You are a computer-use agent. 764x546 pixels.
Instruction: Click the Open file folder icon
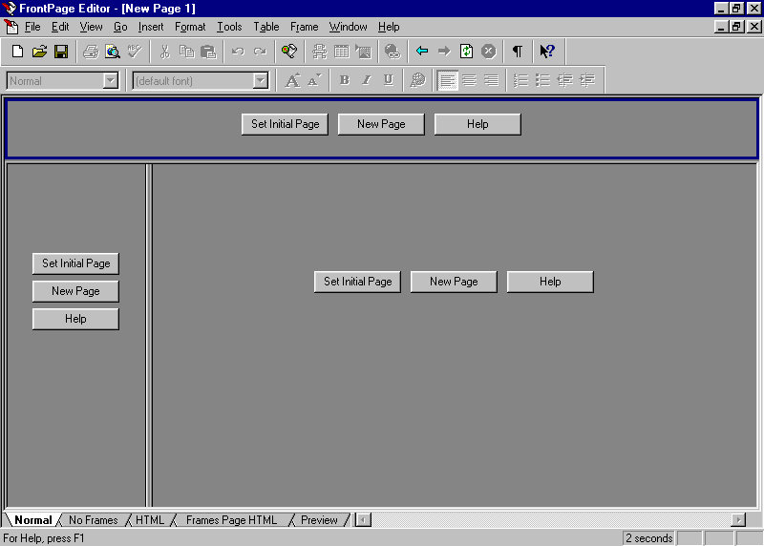click(x=39, y=52)
